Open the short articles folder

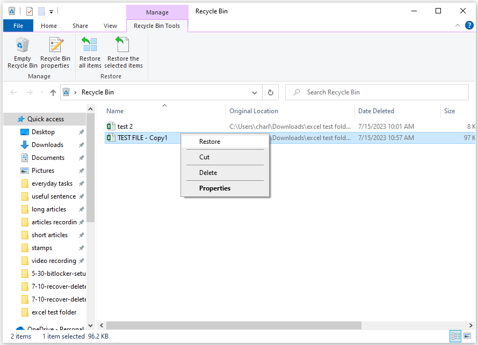click(x=50, y=235)
